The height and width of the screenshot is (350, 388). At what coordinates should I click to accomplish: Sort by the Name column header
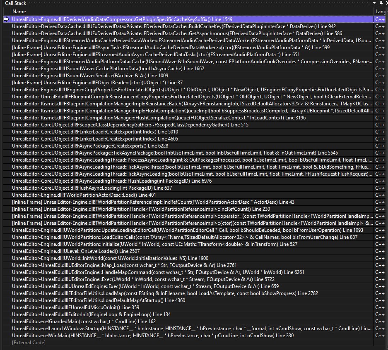(19, 12)
